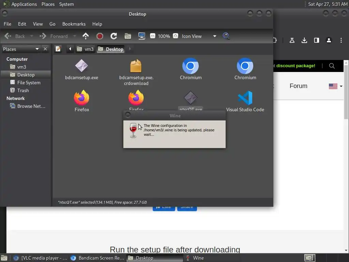Go up to the parent folder
This screenshot has height=262, width=349.
86,36
